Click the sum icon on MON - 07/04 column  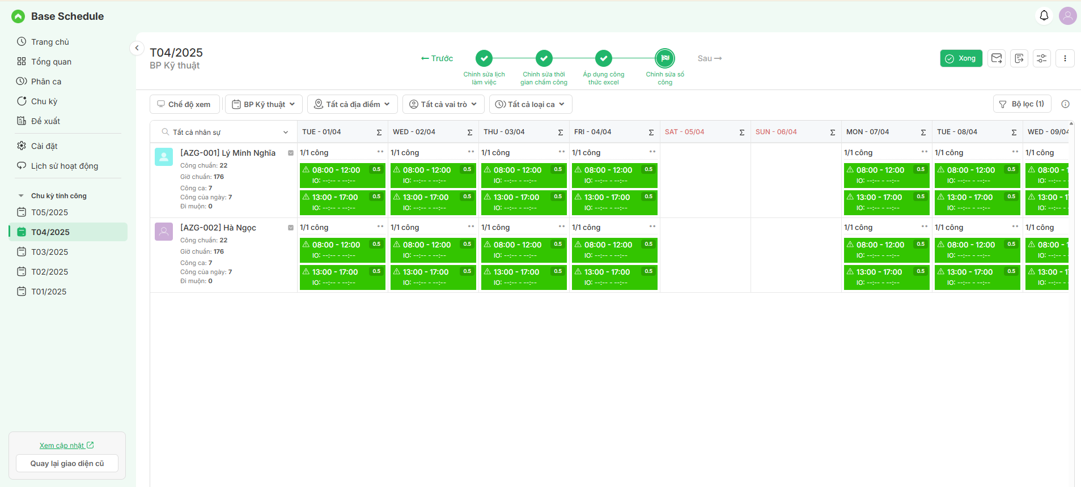[923, 133]
